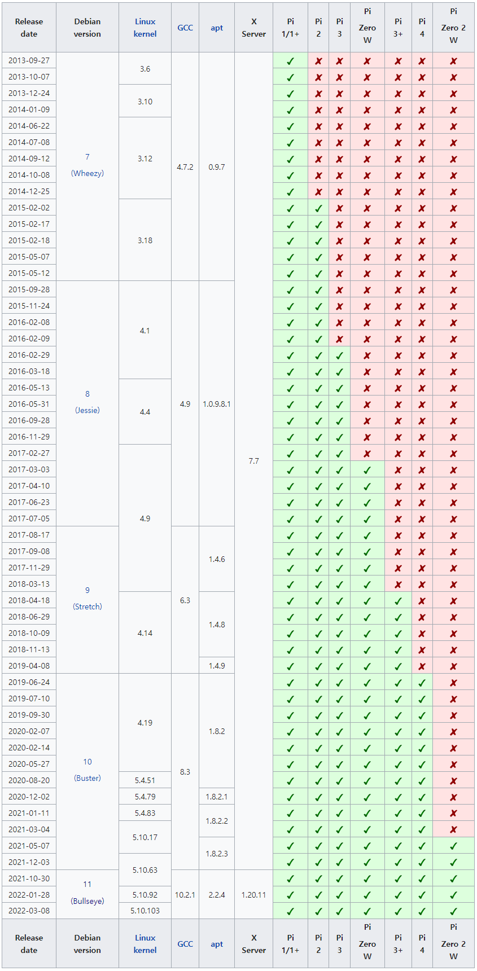
Task: Click Pi Zero W check mark in 2017-03-03 row
Action: (x=367, y=470)
